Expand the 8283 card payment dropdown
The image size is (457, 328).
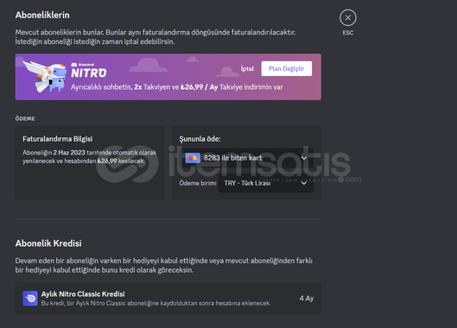pos(246,158)
